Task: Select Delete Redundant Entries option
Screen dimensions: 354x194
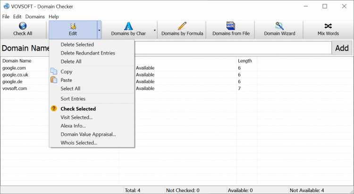Action: coord(88,53)
